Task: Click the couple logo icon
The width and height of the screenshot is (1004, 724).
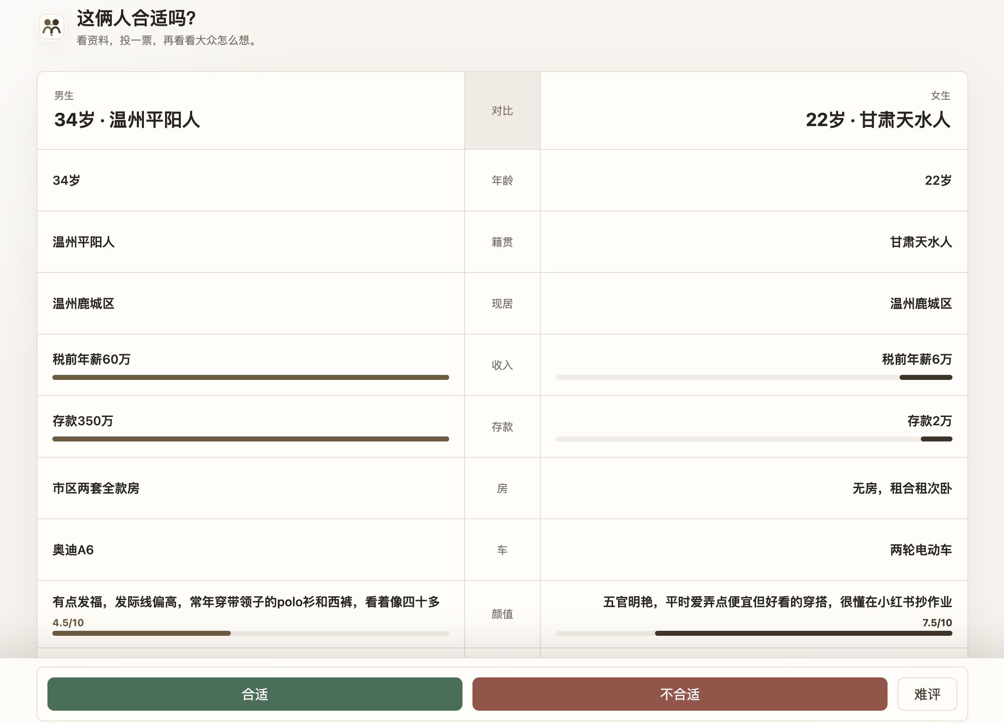Action: point(51,27)
